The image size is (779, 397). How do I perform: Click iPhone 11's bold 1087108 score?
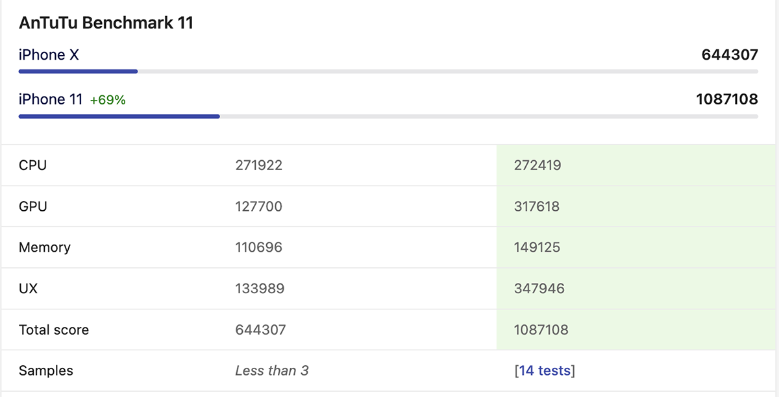pyautogui.click(x=726, y=99)
